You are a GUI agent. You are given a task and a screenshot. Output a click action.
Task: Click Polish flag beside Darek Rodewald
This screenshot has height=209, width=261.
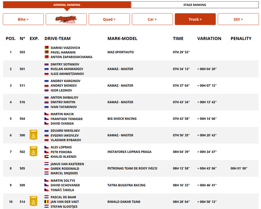click(x=47, y=169)
